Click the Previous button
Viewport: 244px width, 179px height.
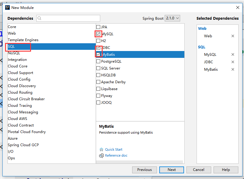tap(144, 170)
